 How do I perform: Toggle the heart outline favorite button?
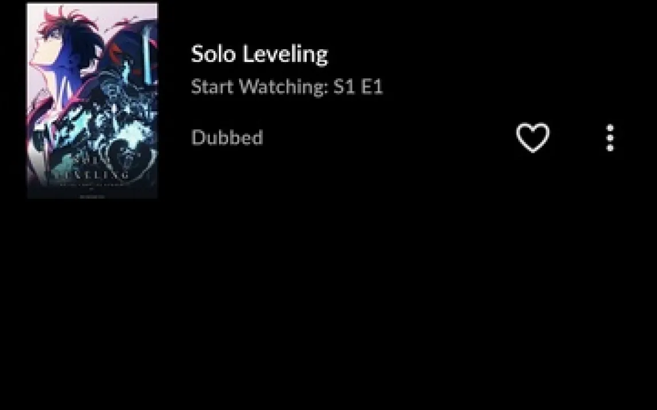[x=533, y=137]
